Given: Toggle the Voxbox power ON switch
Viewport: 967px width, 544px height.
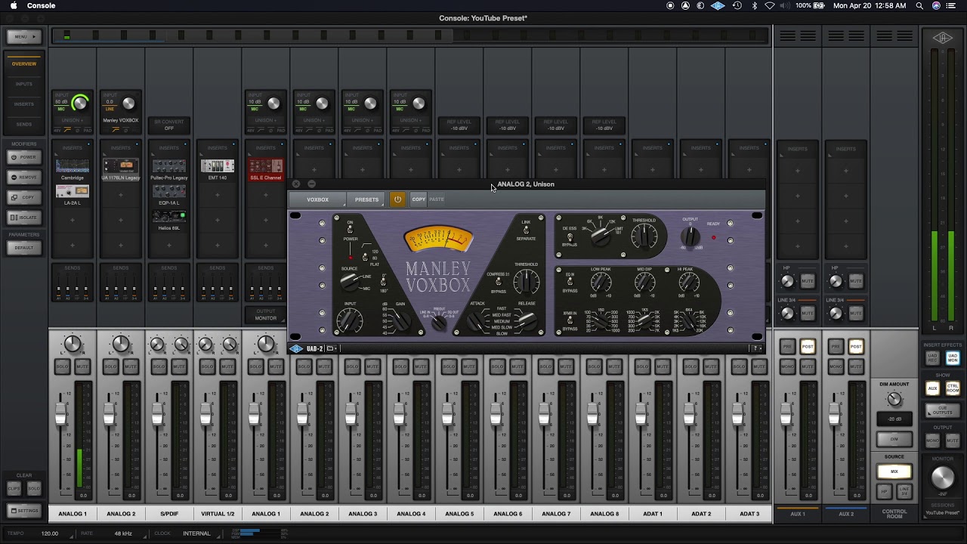Looking at the screenshot, I should point(350,227).
